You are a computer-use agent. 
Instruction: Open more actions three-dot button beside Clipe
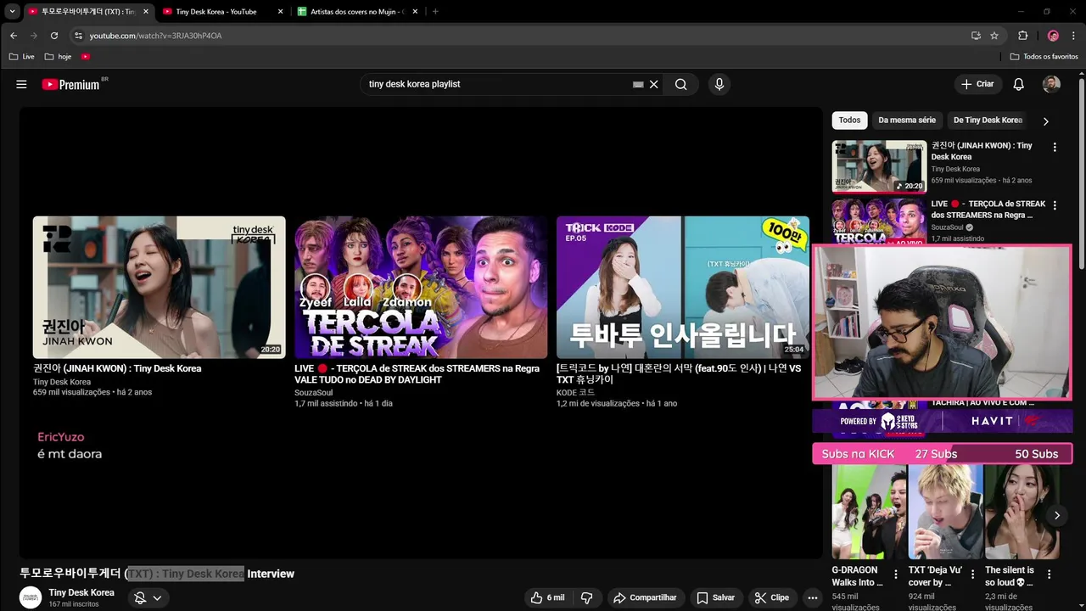click(813, 597)
